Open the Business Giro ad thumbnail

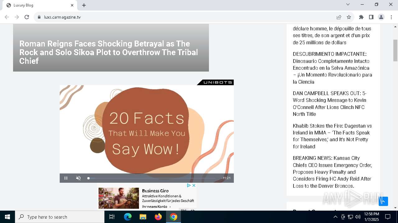click(119, 198)
